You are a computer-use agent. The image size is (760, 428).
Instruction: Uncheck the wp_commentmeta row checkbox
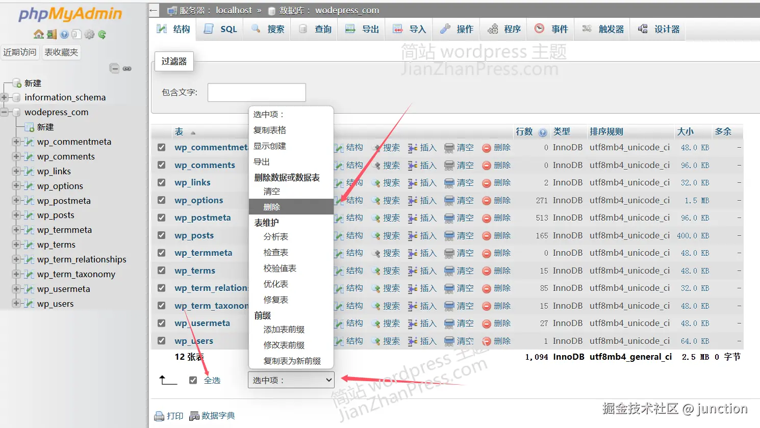point(162,147)
